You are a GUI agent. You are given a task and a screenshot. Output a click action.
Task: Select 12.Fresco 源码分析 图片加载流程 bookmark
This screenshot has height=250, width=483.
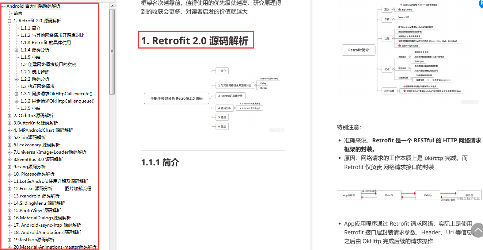(52, 189)
